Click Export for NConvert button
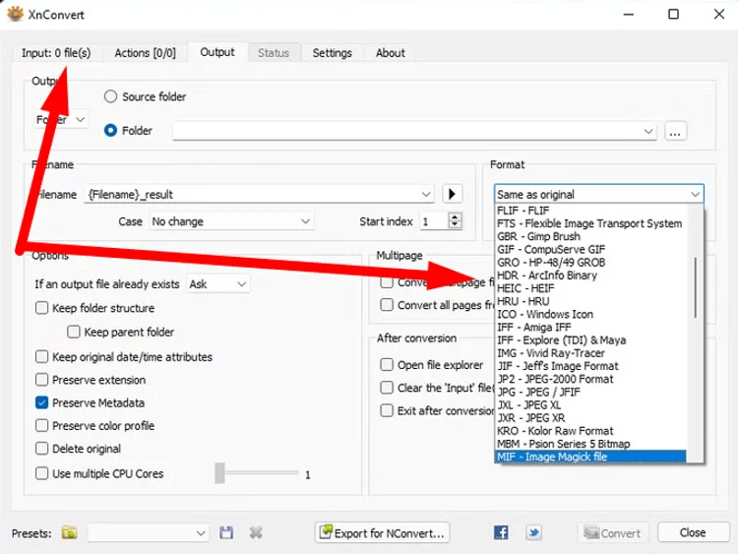The image size is (738, 554). (383, 532)
